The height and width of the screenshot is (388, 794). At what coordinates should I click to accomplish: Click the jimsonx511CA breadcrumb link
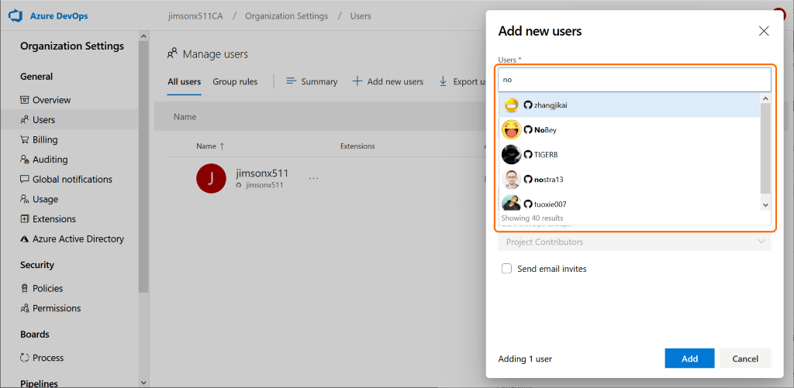(x=197, y=16)
